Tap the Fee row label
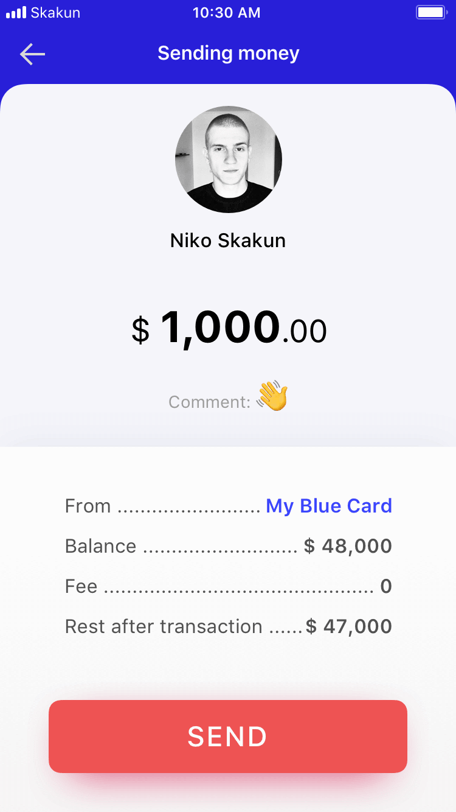 coord(81,587)
